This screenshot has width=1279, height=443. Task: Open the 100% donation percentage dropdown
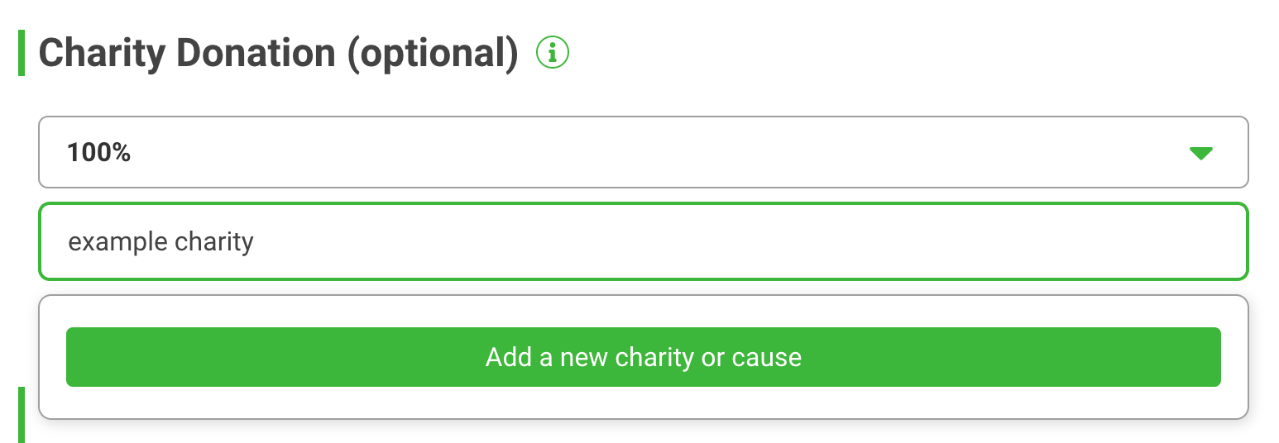click(x=643, y=152)
